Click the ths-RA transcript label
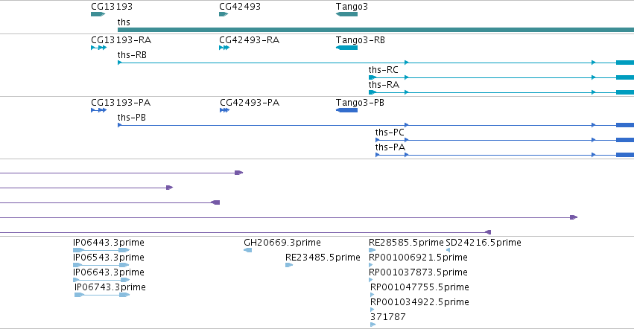Screen dimensions: 634x329 (384, 85)
